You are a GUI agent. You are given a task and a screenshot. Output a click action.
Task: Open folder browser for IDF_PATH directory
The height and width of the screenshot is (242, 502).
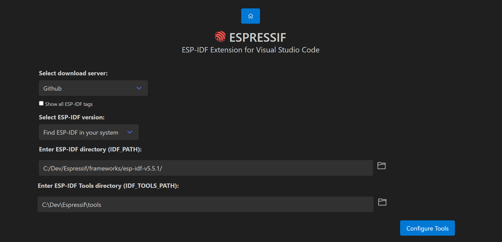coord(381,166)
